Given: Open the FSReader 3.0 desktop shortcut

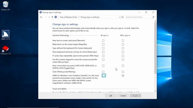Looking at the screenshot, I should pos(5,50).
